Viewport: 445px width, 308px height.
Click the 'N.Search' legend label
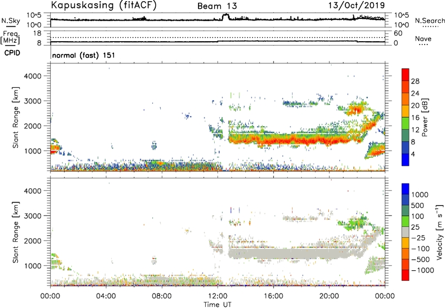(x=429, y=21)
